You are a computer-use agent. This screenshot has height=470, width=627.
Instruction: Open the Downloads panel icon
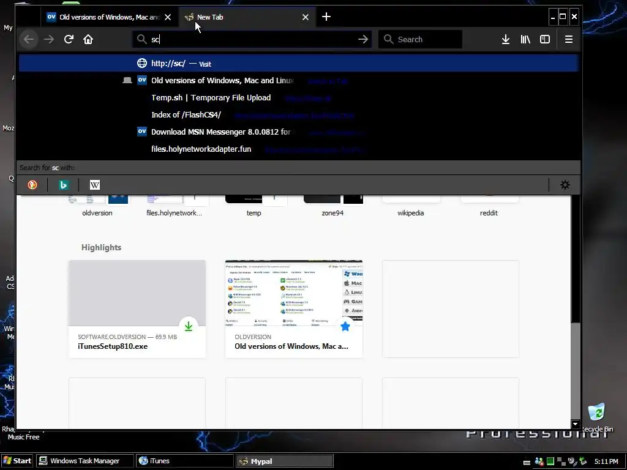[x=505, y=39]
